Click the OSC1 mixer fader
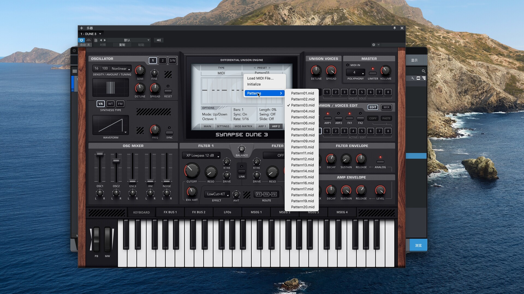This screenshot has height=294, width=524. click(100, 154)
